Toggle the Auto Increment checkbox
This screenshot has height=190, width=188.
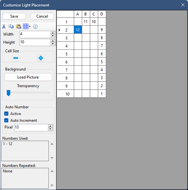point(6,120)
